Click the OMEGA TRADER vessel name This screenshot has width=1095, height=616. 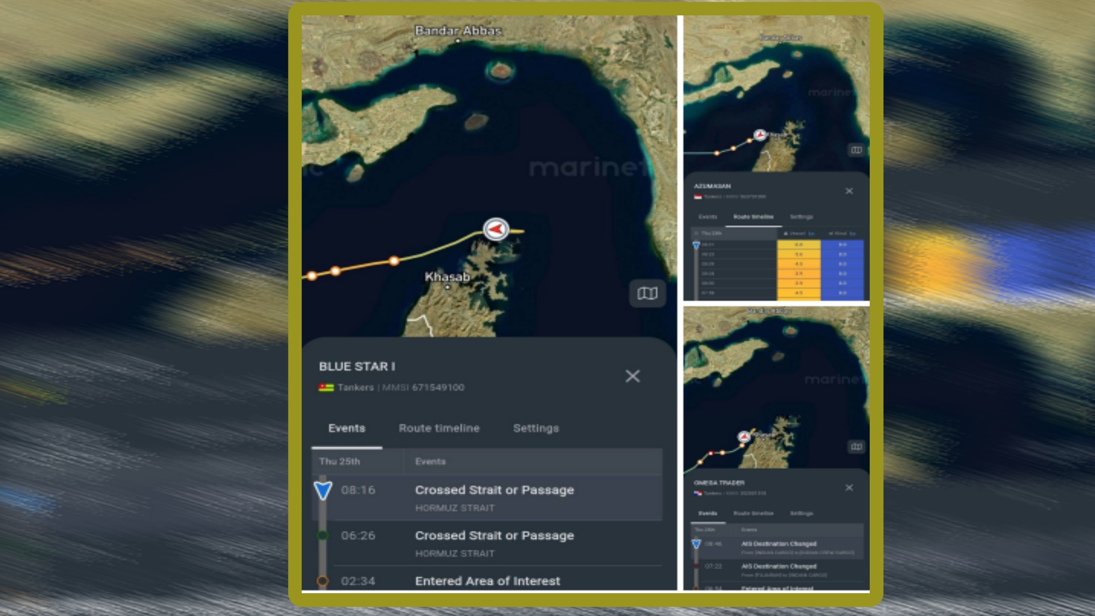719,483
